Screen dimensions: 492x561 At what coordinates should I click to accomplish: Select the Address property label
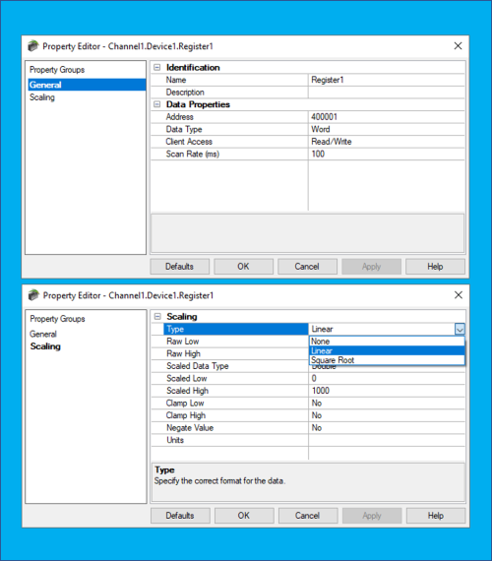[180, 117]
